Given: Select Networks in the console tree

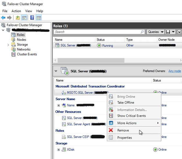Looking at the screenshot, I should 24,50.
